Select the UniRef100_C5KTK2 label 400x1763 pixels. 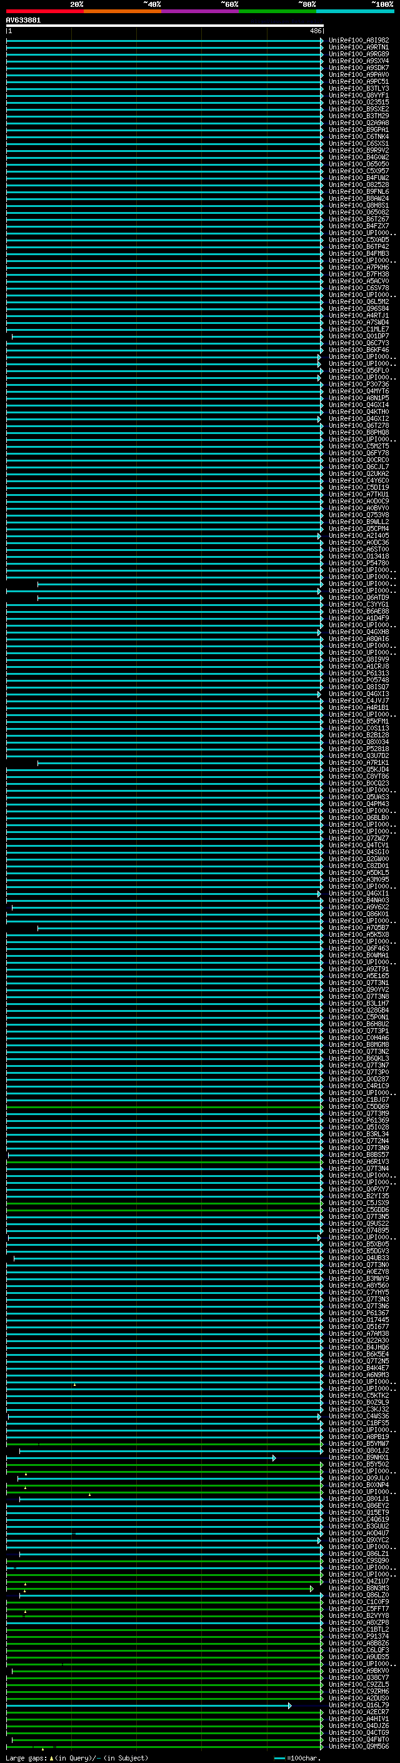click(358, 1395)
